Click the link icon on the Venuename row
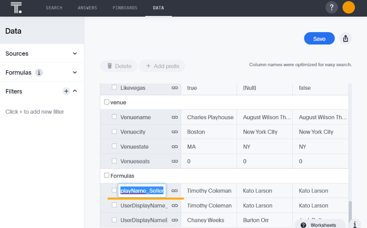Viewport: 367px width, 228px height. pos(175,117)
